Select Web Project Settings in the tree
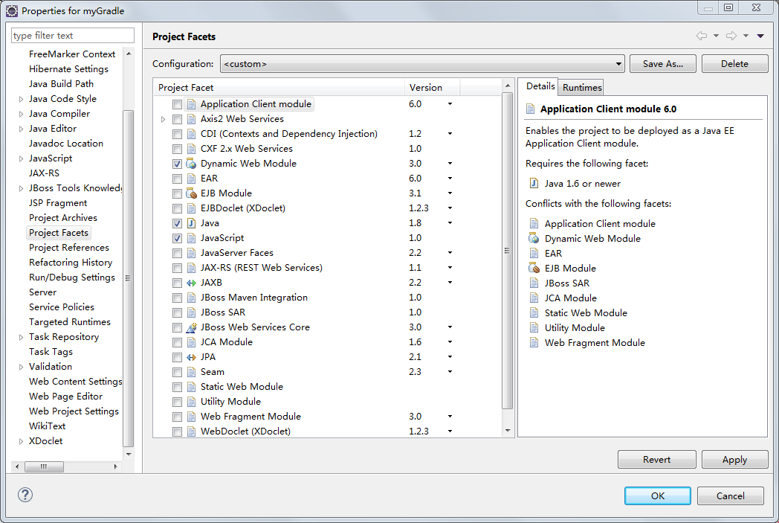Viewport: 779px width, 523px height. [74, 411]
